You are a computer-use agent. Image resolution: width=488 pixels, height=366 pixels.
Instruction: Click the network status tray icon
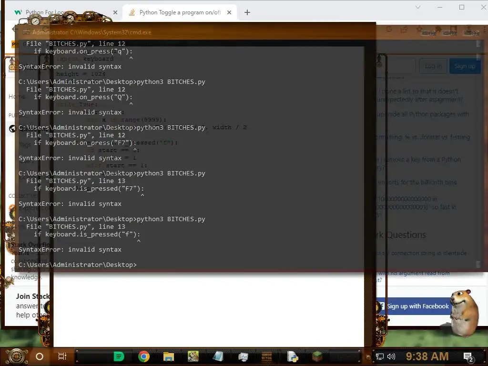379,356
